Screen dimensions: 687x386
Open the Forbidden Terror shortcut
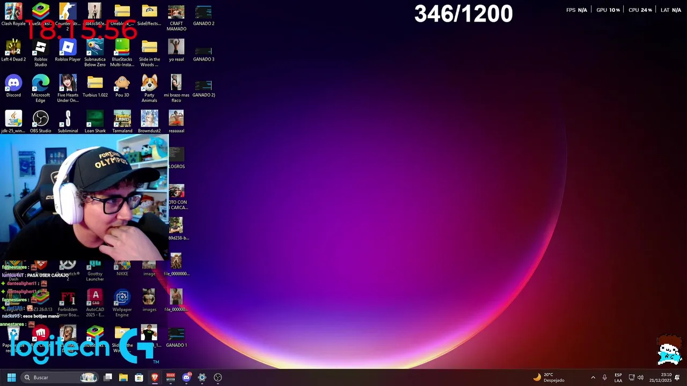pos(68,303)
